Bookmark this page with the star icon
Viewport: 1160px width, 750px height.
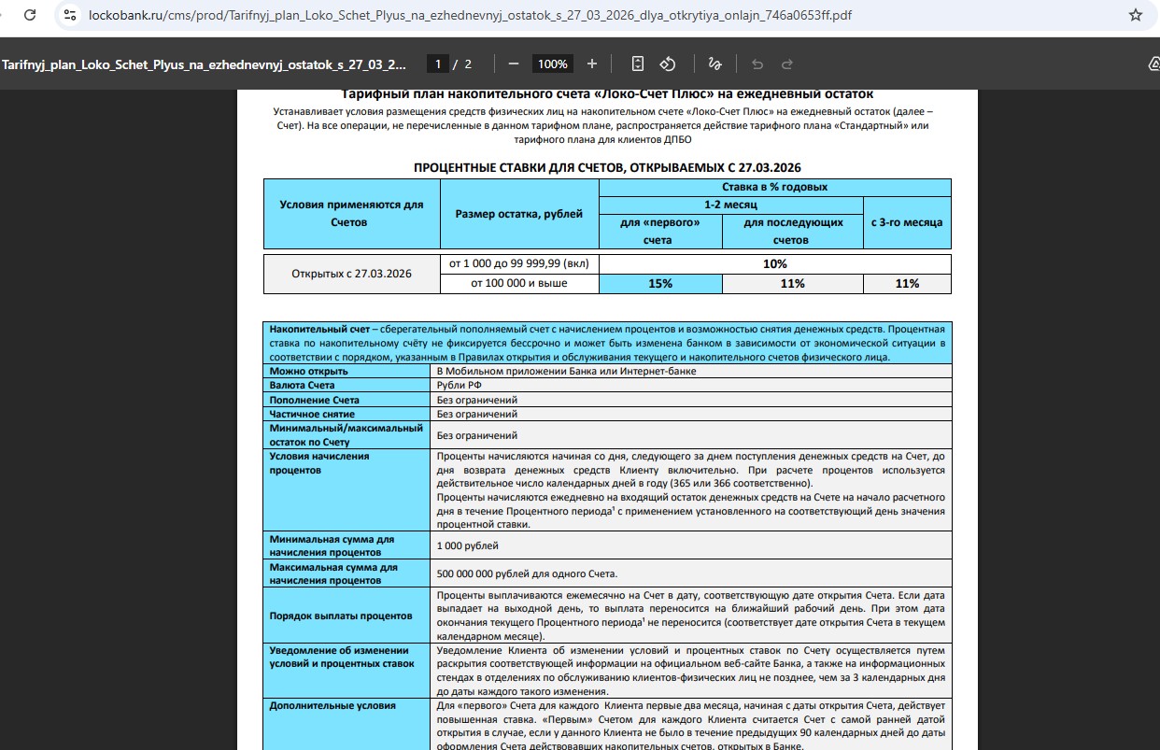[x=1135, y=16]
